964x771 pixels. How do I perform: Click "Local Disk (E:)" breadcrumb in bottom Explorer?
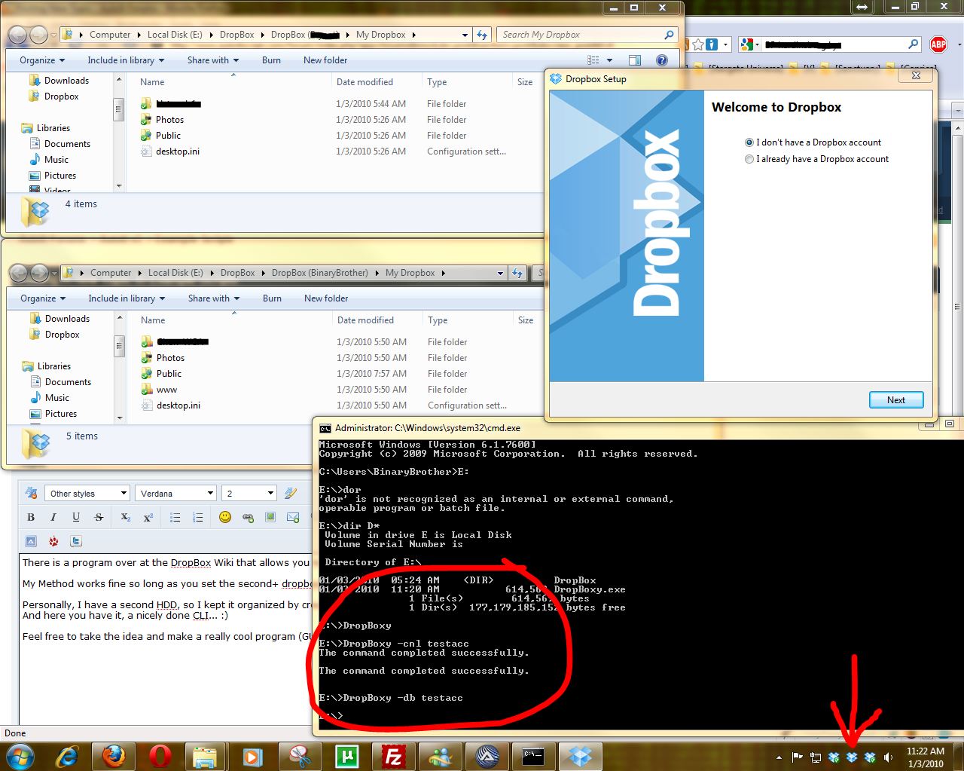coord(175,273)
